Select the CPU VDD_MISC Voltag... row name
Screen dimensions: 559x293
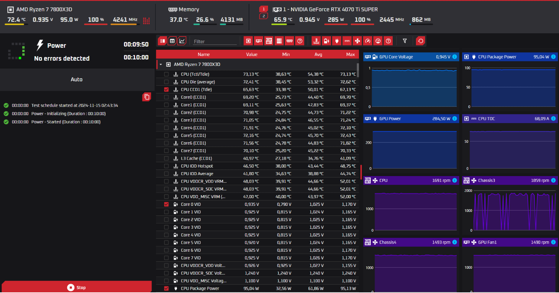click(204, 281)
